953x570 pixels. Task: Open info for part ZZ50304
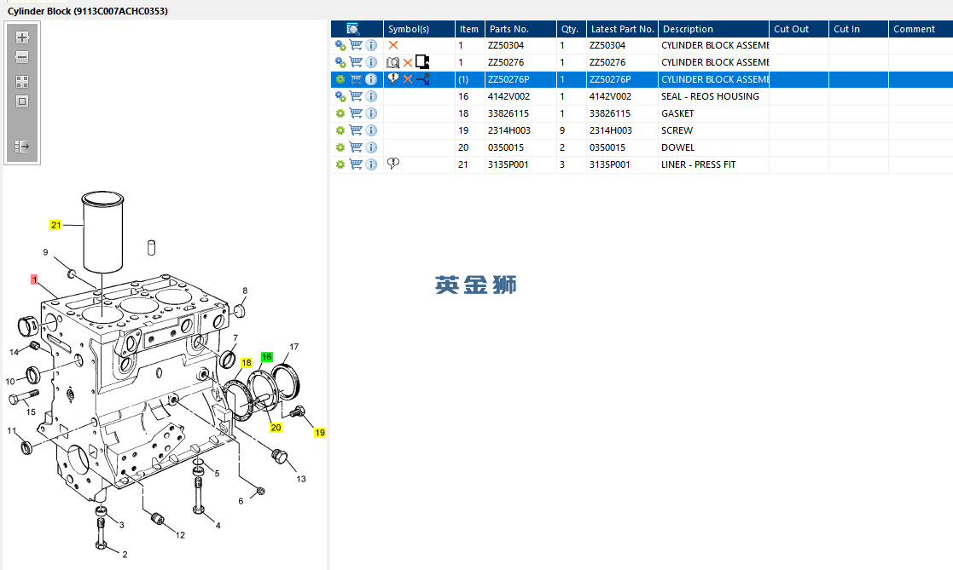[x=371, y=45]
